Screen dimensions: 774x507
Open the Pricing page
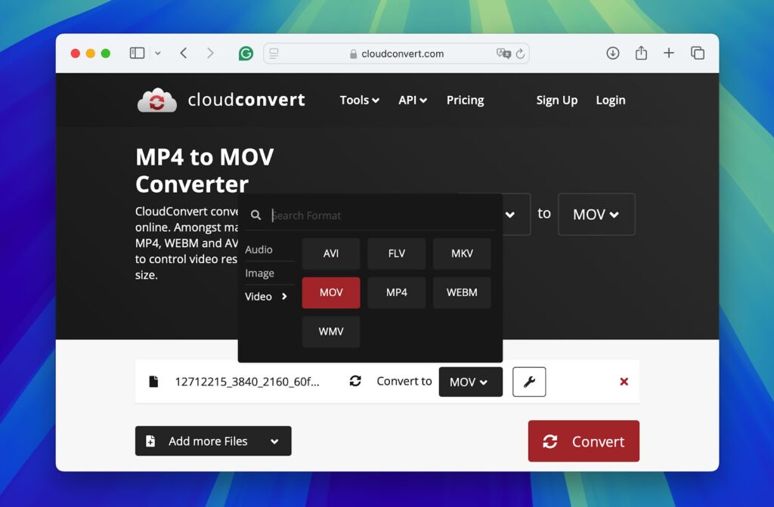click(466, 100)
